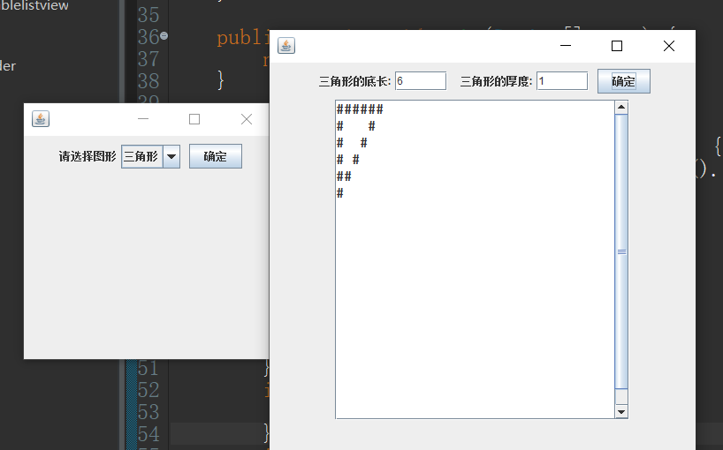Click line number 35 in editor gutter

[x=148, y=15]
